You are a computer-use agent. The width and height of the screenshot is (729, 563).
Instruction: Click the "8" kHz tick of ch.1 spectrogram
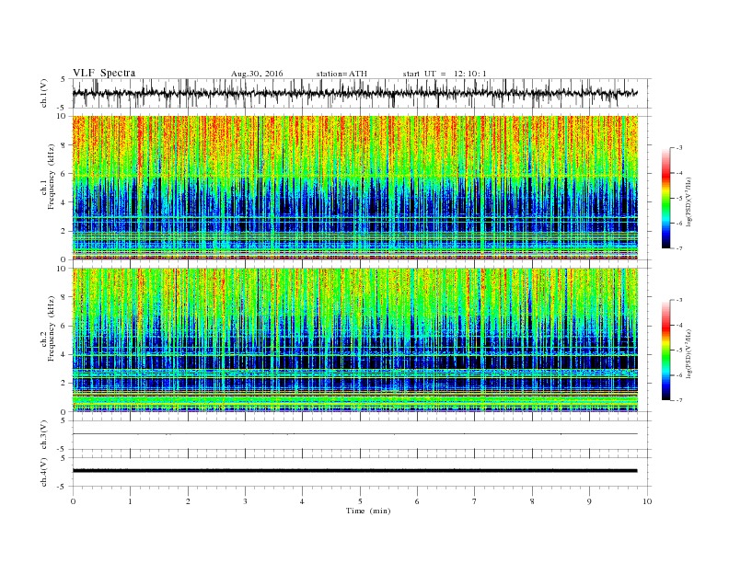[64, 145]
